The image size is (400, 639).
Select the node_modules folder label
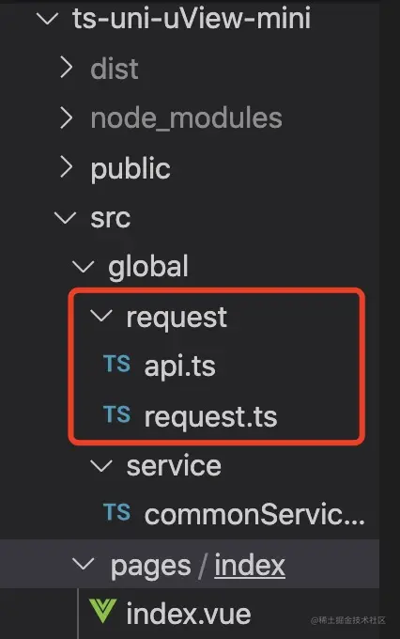point(186,118)
